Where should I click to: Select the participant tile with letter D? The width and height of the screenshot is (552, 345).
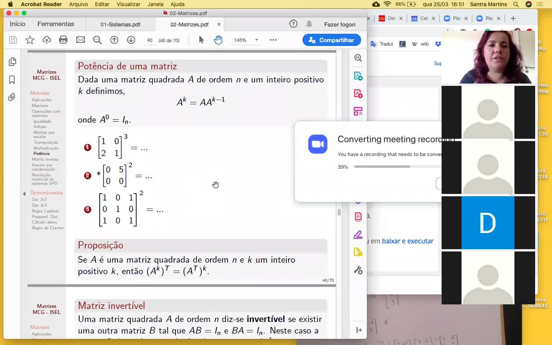488,223
